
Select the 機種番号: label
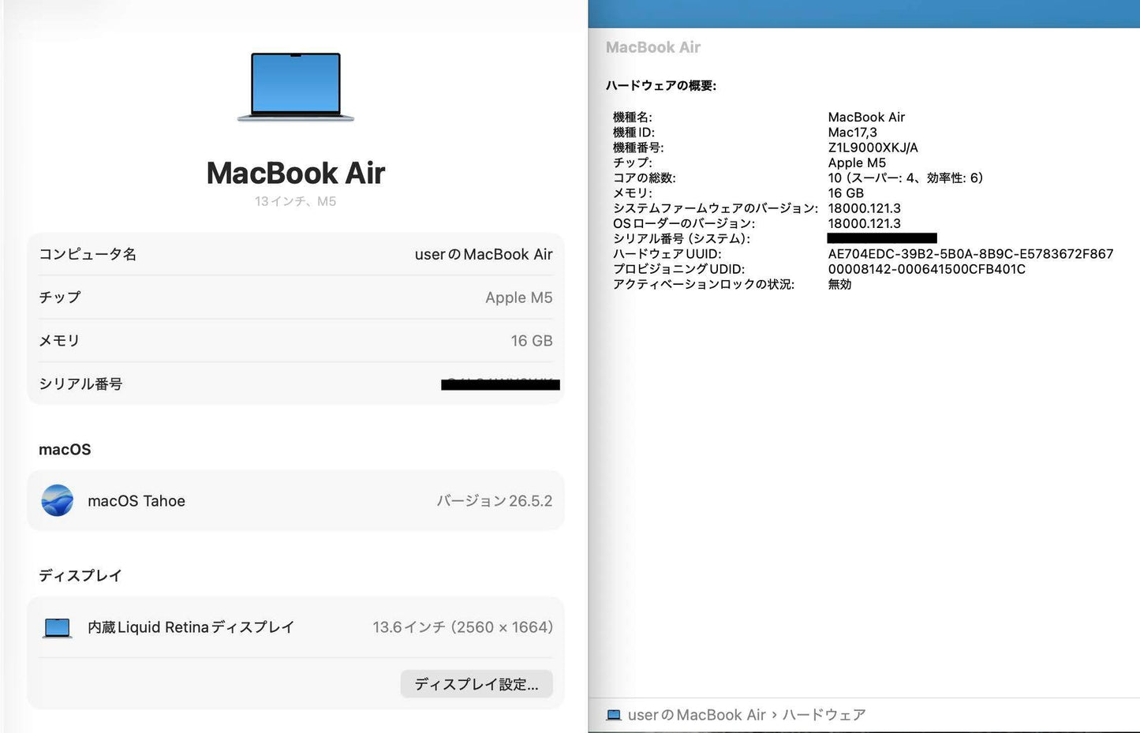638,148
